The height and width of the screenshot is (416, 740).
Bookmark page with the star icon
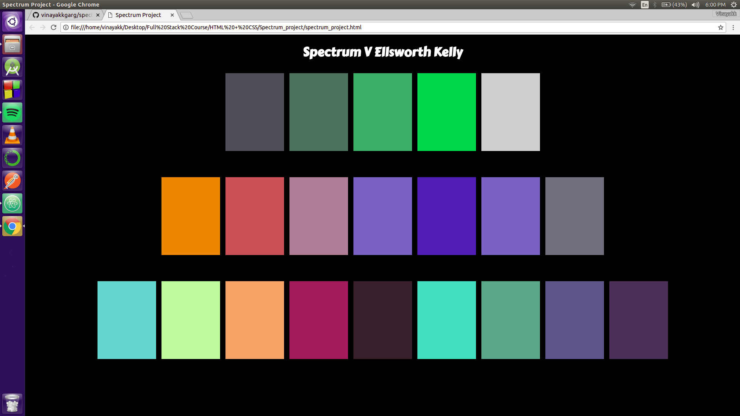(720, 27)
